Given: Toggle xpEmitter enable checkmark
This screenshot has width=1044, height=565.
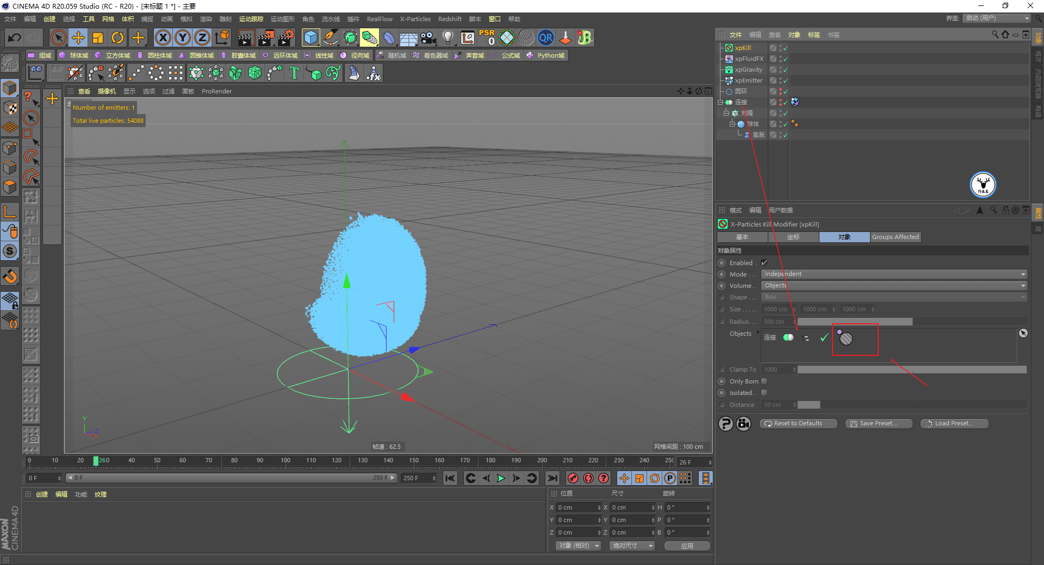Looking at the screenshot, I should (785, 81).
